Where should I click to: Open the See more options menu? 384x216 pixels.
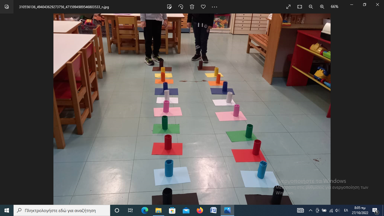214,6
